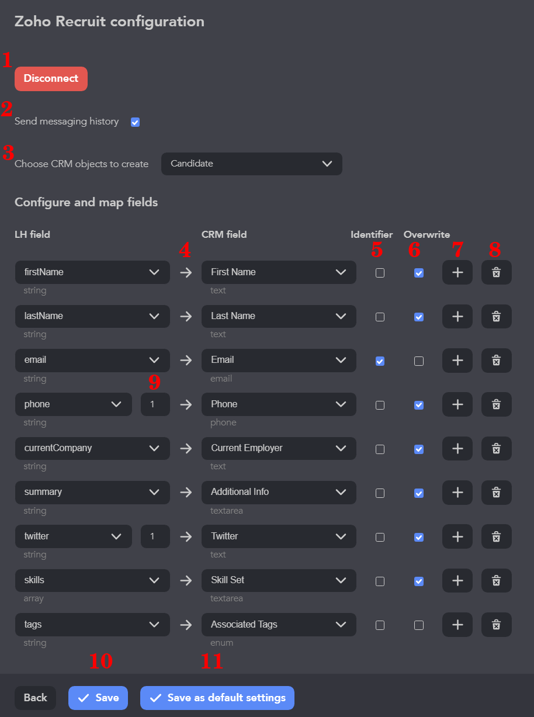
Task: Uncheck Overwrite for the Skill Set row
Action: click(419, 581)
